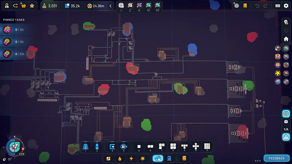Image resolution: width=292 pixels, height=164 pixels.
Task: Select the T-shaped platform in slot 9
Action: 184,147
